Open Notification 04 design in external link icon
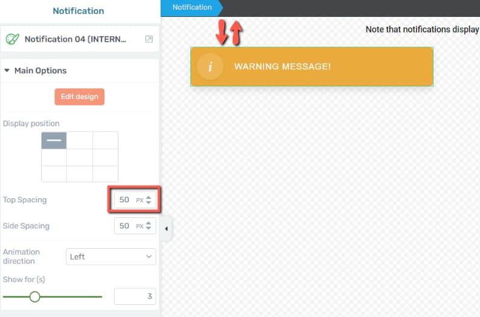 pyautogui.click(x=149, y=39)
